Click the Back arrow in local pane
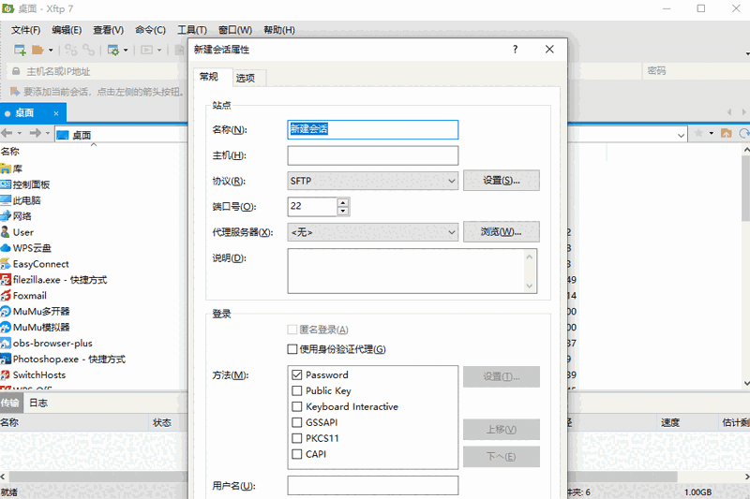 tap(7, 133)
